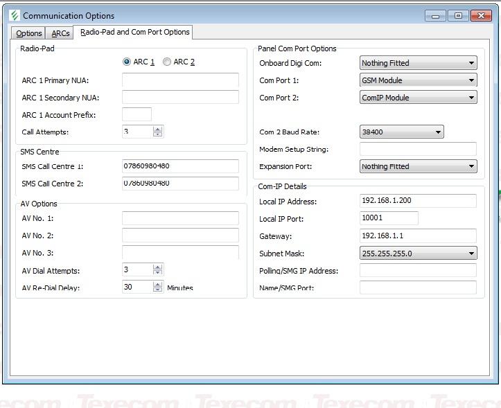The image size is (501, 408).
Task: Close the Communication Options window
Action: (480, 15)
